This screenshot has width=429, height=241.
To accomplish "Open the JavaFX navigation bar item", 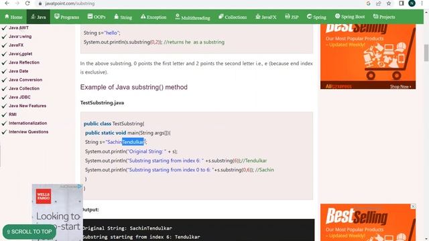I will click(266, 17).
